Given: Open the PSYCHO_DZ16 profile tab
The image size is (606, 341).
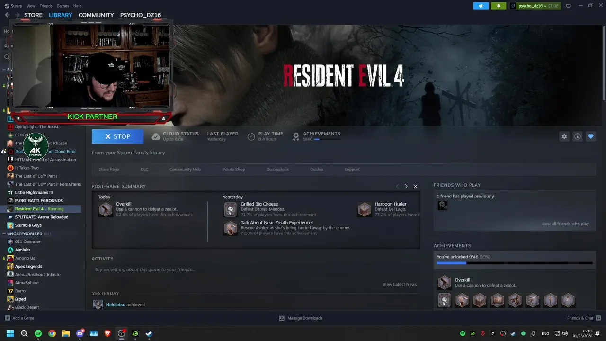Looking at the screenshot, I should click(x=141, y=15).
